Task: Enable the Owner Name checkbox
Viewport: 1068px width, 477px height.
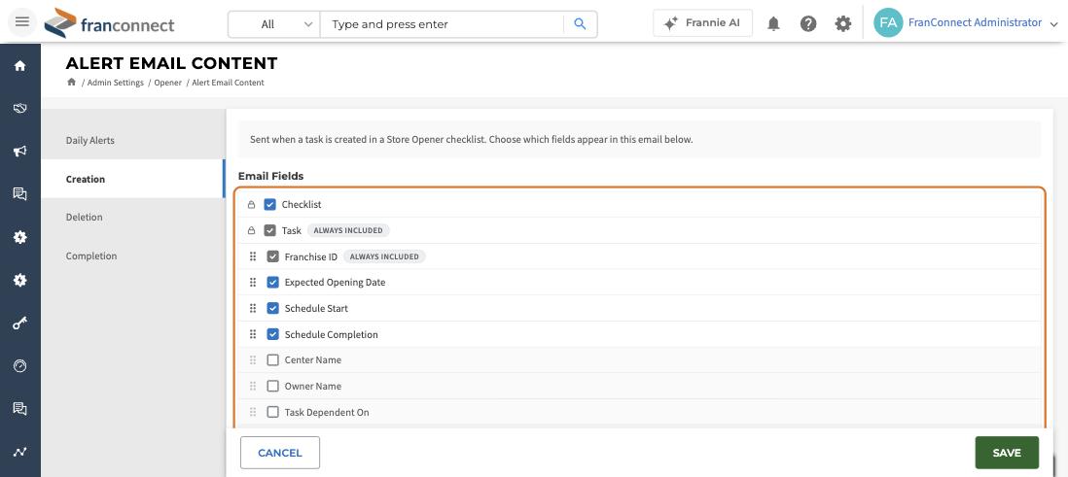Action: (272, 386)
